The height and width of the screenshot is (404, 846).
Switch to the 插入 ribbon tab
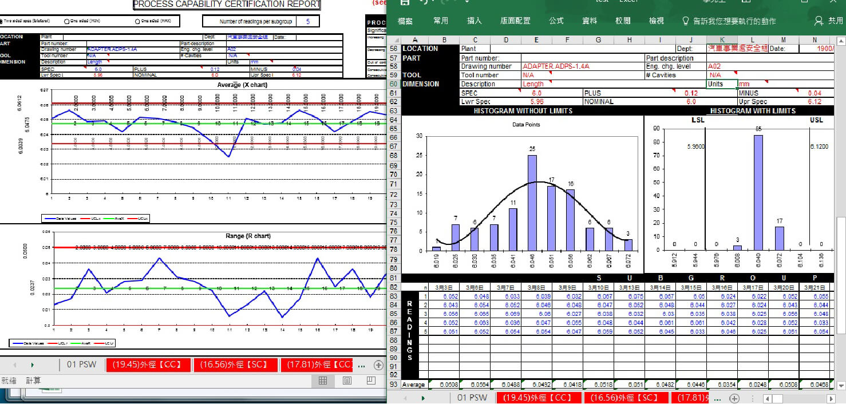tap(475, 21)
